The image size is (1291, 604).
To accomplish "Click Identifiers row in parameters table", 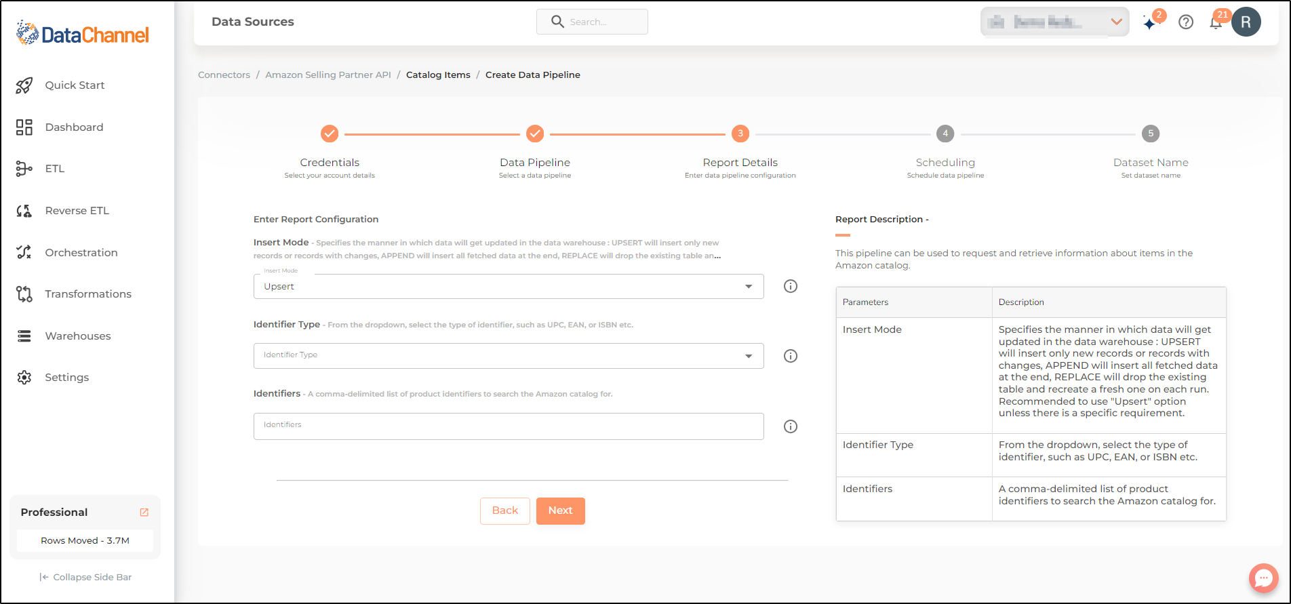I will click(1031, 499).
